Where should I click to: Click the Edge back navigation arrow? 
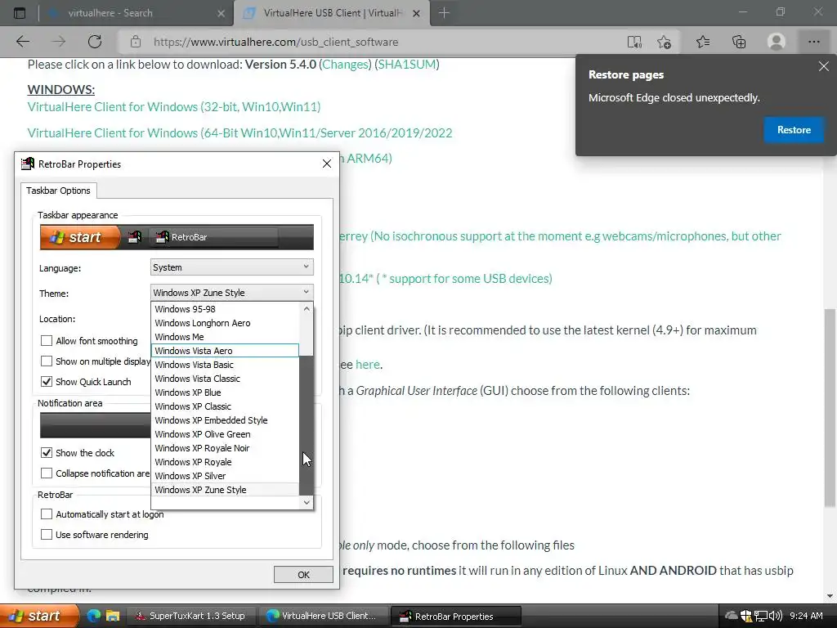coord(23,42)
